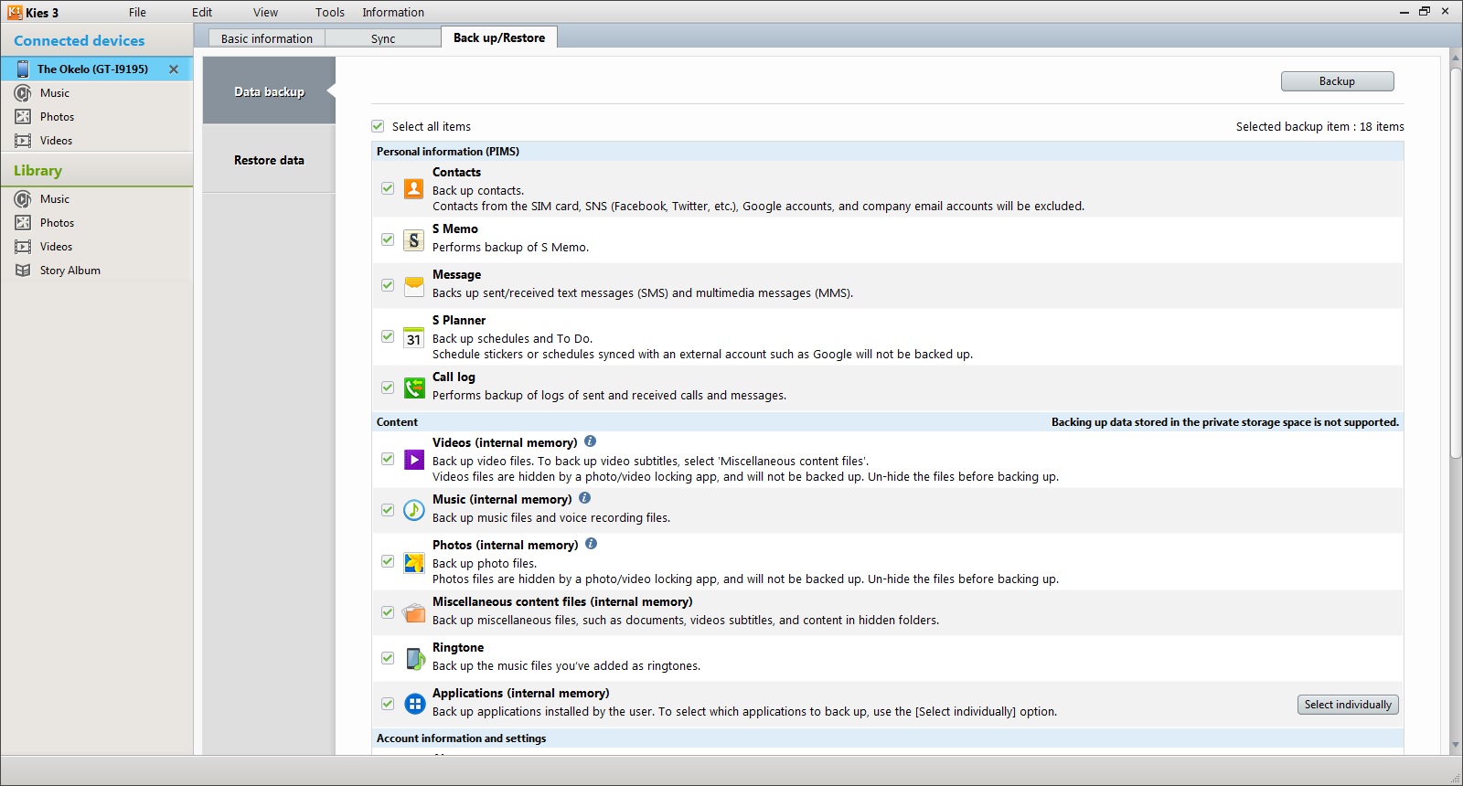Select the Back up/Restore tab
The width and height of the screenshot is (1463, 786).
point(499,37)
